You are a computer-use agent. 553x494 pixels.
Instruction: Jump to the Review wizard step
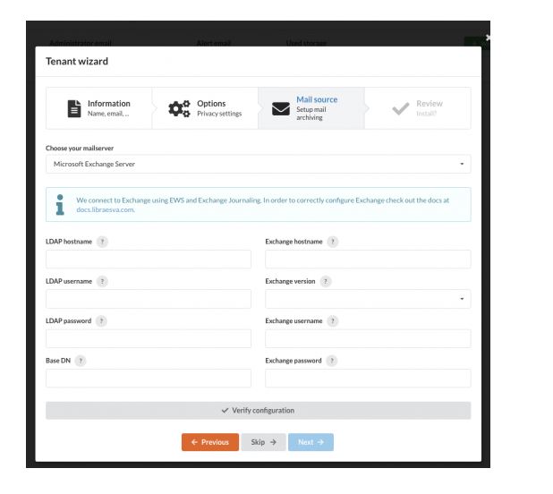tap(418, 108)
